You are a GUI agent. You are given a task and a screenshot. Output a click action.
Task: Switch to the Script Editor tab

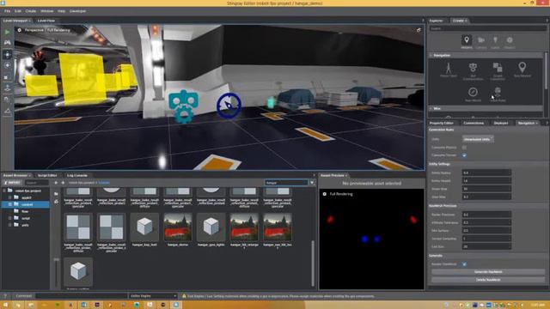click(x=47, y=175)
